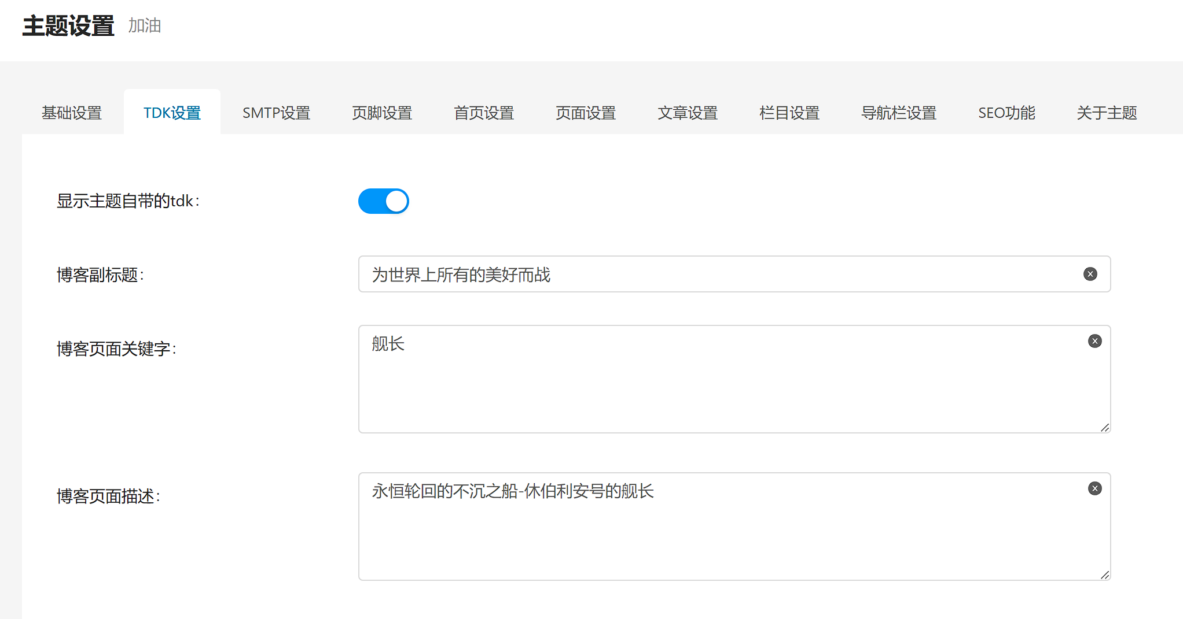Open the 页脚设置 tab
This screenshot has height=619, width=1183.
[x=382, y=113]
